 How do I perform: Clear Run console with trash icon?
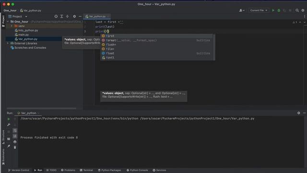tap(15, 148)
